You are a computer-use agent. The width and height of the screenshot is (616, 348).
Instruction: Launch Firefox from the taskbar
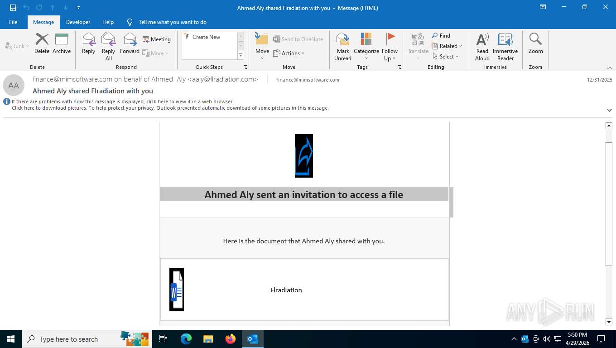[x=231, y=339]
